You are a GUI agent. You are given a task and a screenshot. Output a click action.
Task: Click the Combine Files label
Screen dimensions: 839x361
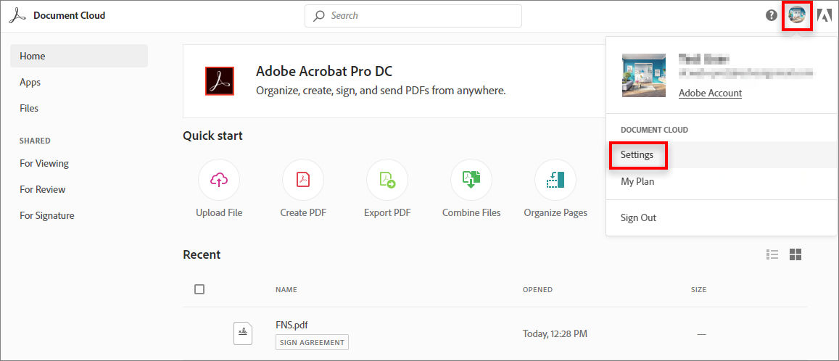click(471, 213)
